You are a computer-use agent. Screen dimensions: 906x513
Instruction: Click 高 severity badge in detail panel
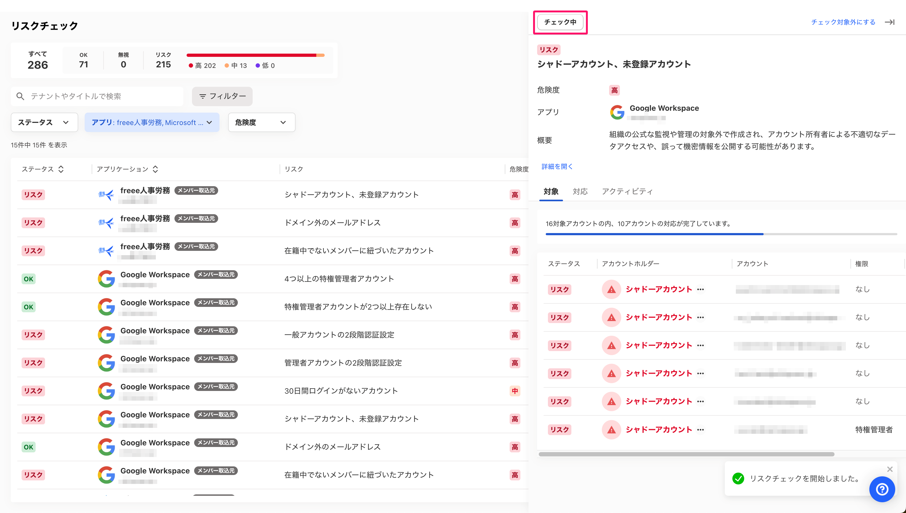point(615,90)
